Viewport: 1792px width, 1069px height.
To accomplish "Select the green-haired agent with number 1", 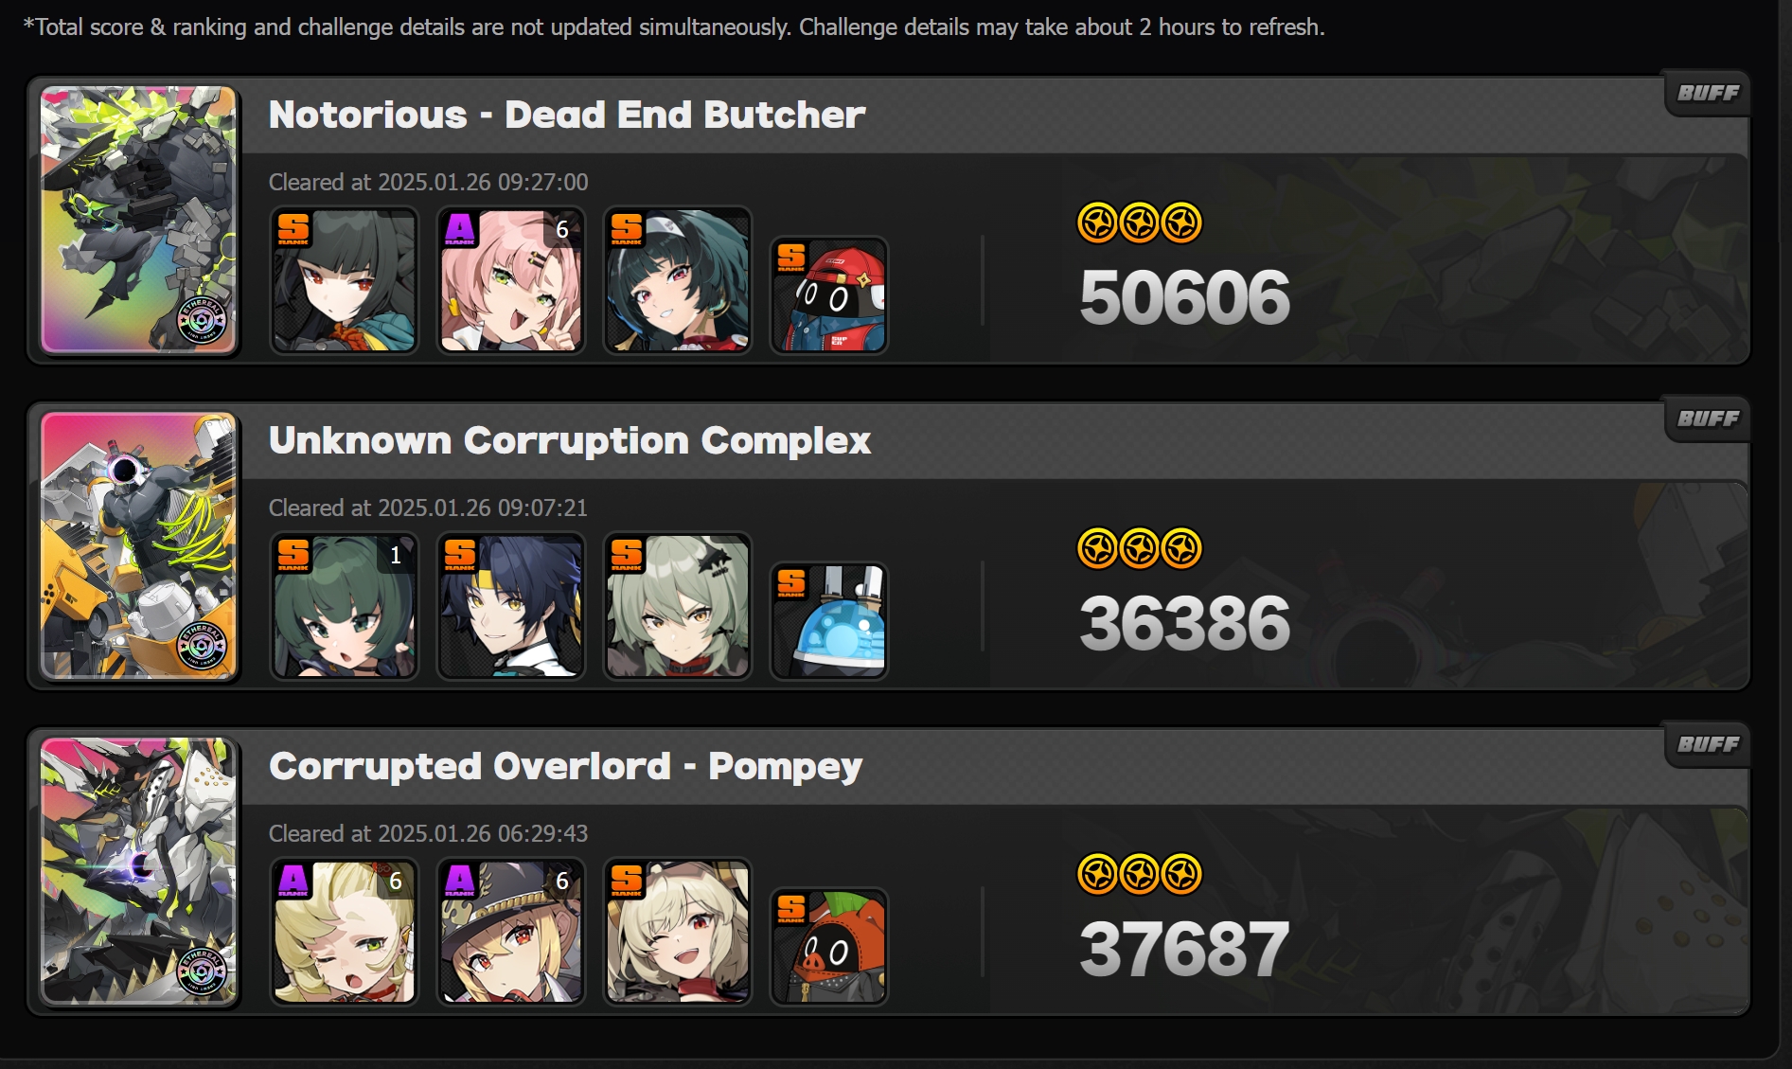I will click(345, 606).
